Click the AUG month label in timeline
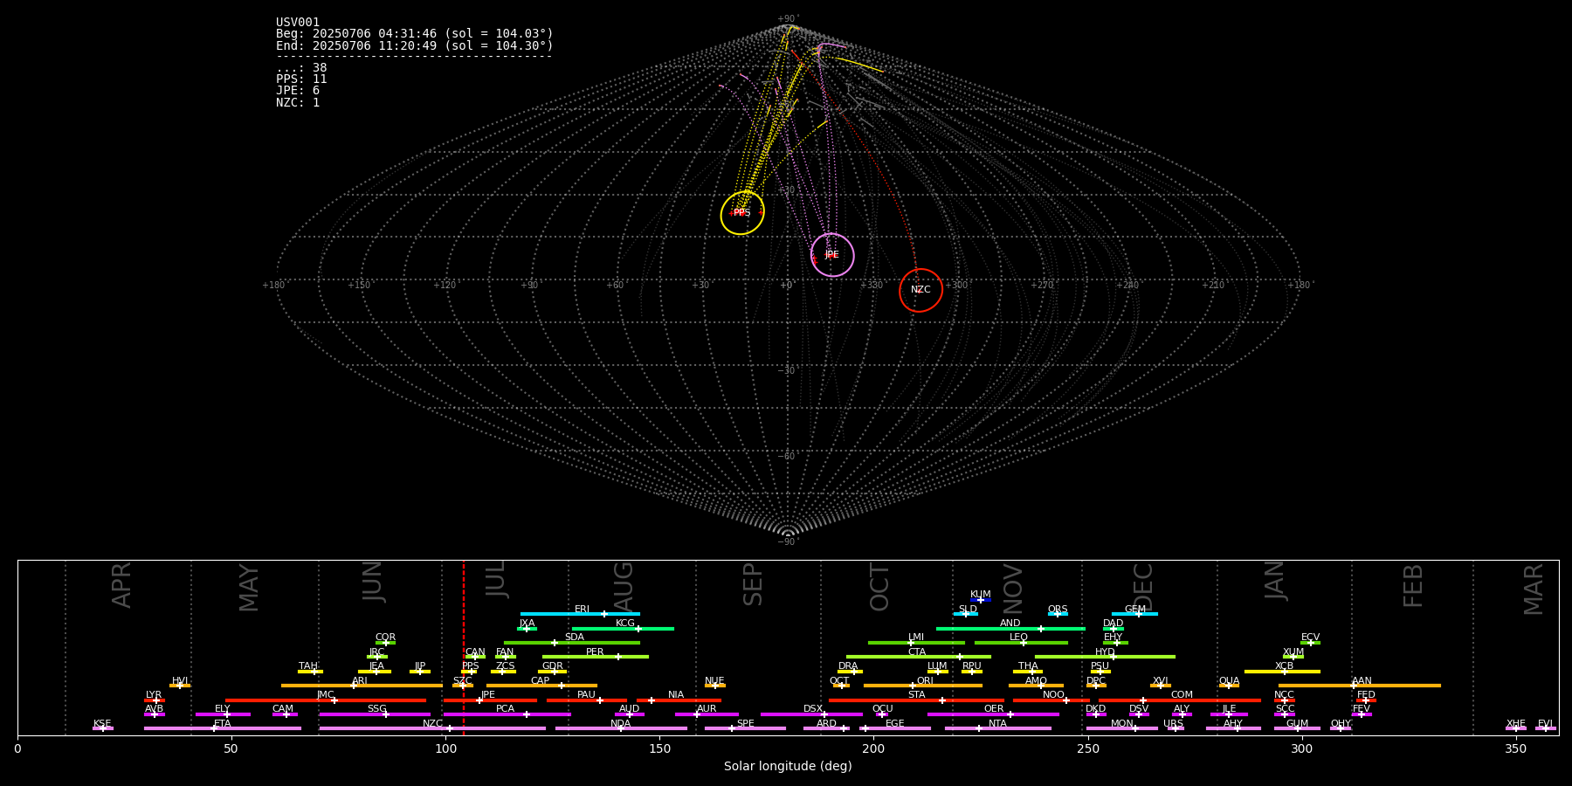Screen dimensions: 1572x786 tap(624, 587)
